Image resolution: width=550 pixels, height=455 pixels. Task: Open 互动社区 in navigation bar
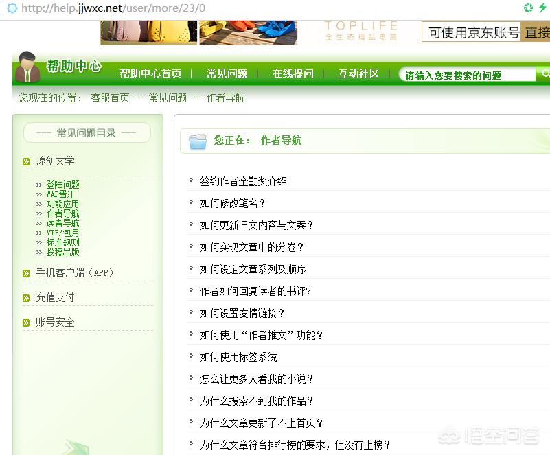pyautogui.click(x=358, y=73)
